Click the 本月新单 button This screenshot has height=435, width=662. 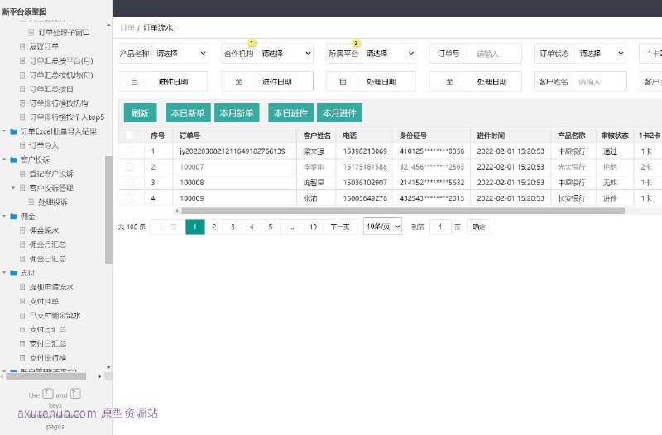click(237, 113)
